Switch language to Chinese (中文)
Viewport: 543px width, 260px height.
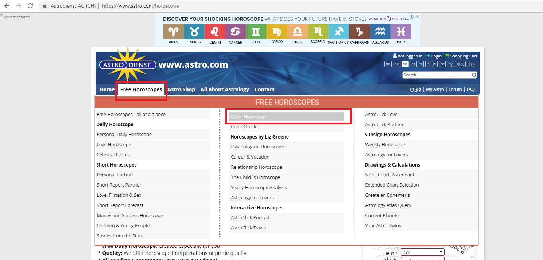click(461, 64)
